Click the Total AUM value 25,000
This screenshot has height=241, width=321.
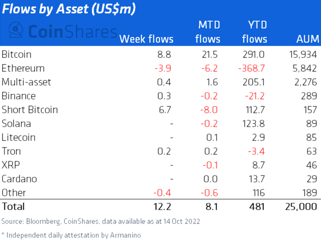[x=301, y=206]
